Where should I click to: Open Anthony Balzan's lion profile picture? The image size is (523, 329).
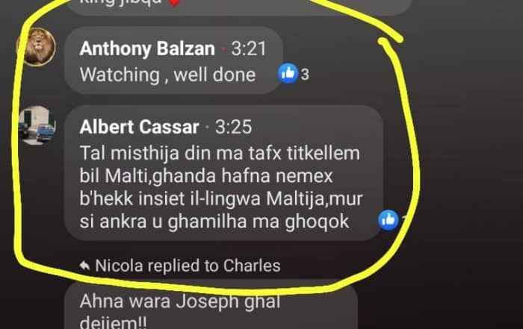37,47
